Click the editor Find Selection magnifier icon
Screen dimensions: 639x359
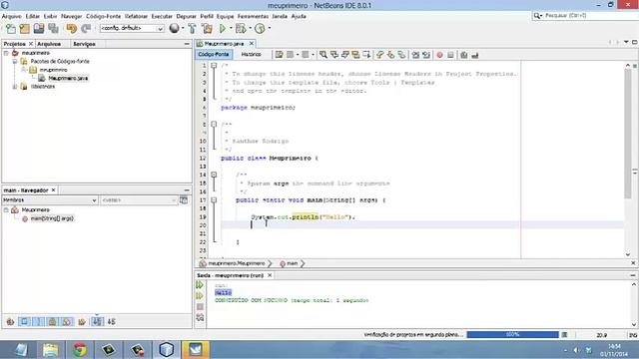(323, 55)
